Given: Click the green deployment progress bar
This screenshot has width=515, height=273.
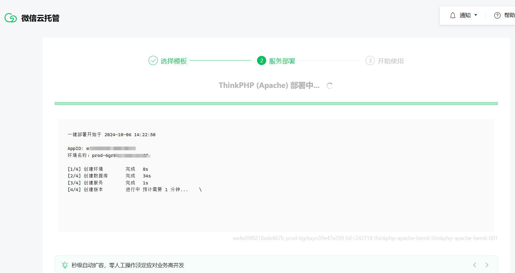Looking at the screenshot, I should (x=276, y=104).
